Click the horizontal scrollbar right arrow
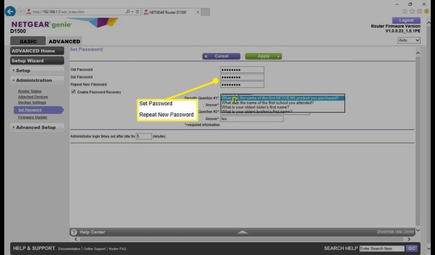Screen dimensions: 435x255 pos(409,239)
